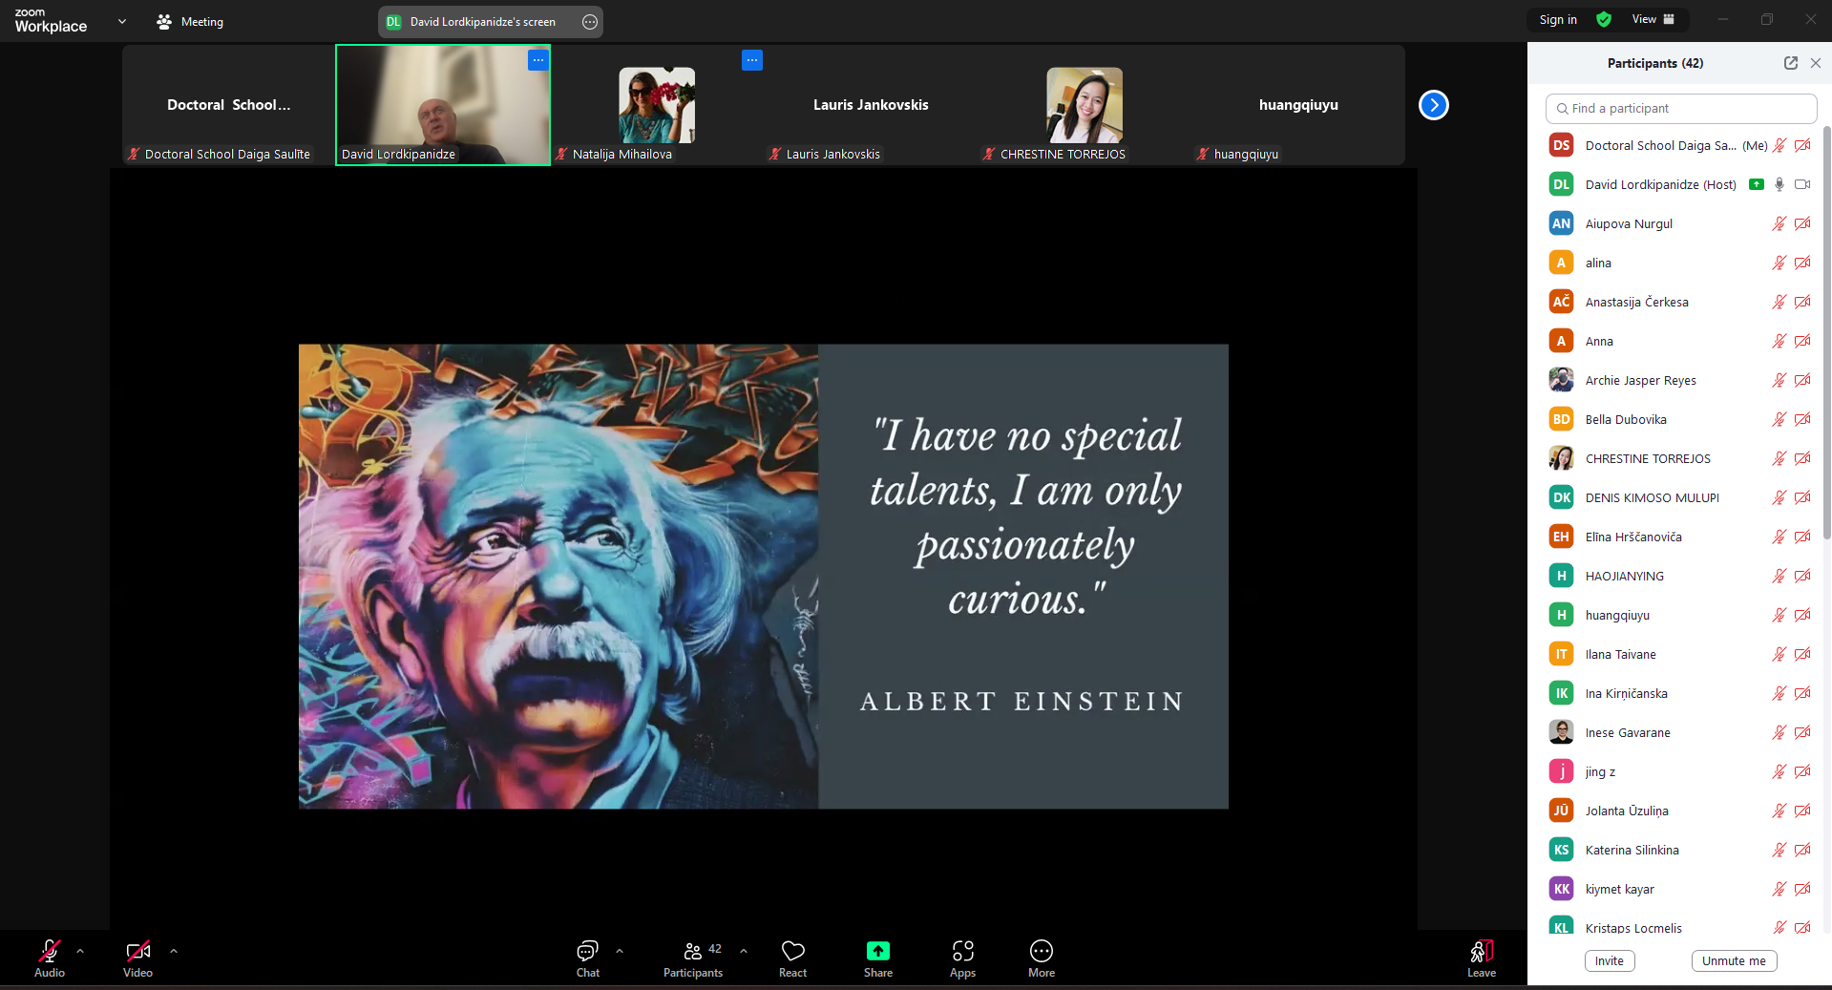Image resolution: width=1832 pixels, height=990 pixels.
Task: Open the More options icon
Action: coord(1041,951)
